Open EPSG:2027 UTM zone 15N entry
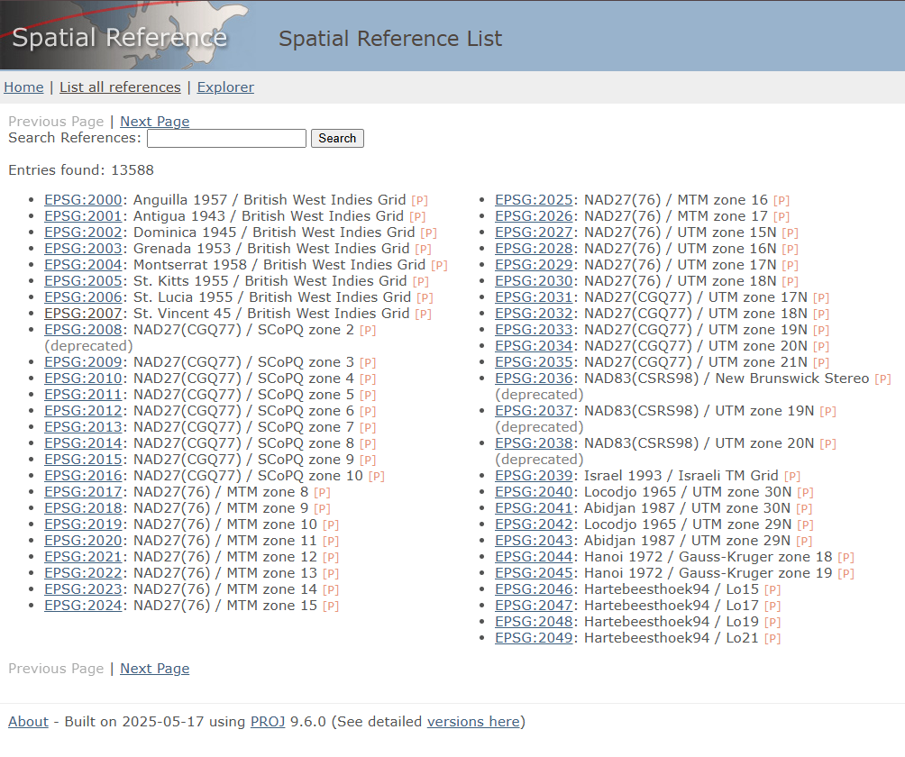The width and height of the screenshot is (905, 757). 534,233
